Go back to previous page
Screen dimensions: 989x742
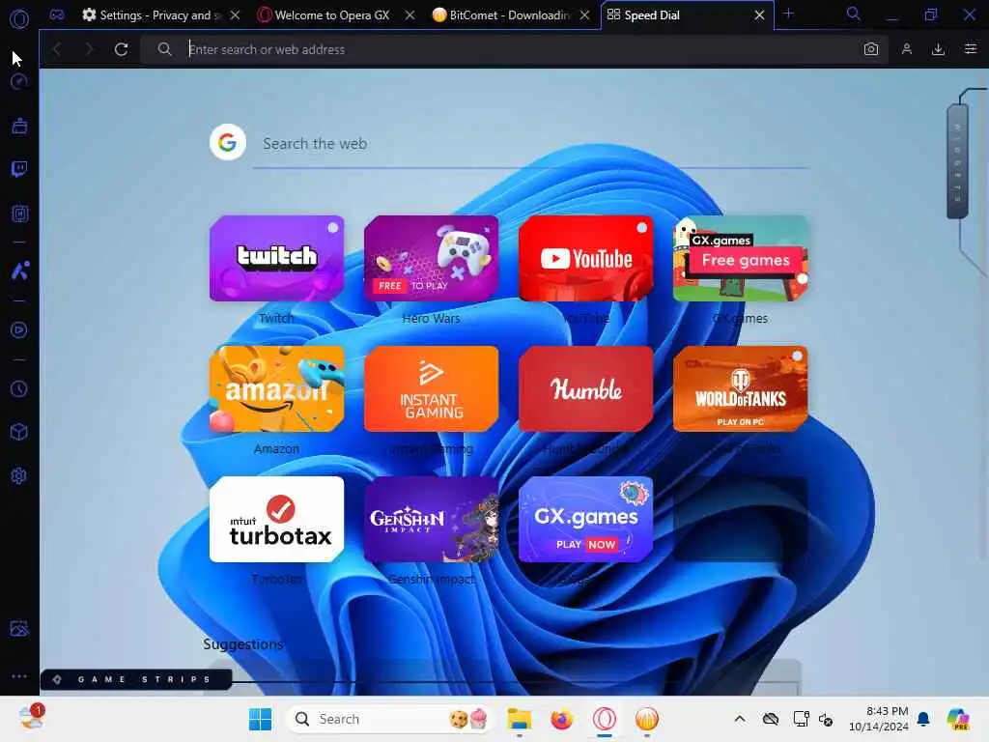click(x=57, y=49)
